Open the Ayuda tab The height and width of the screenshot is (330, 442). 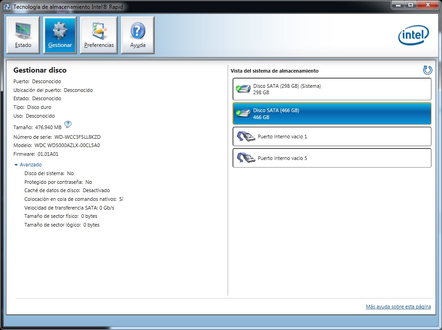(x=138, y=35)
